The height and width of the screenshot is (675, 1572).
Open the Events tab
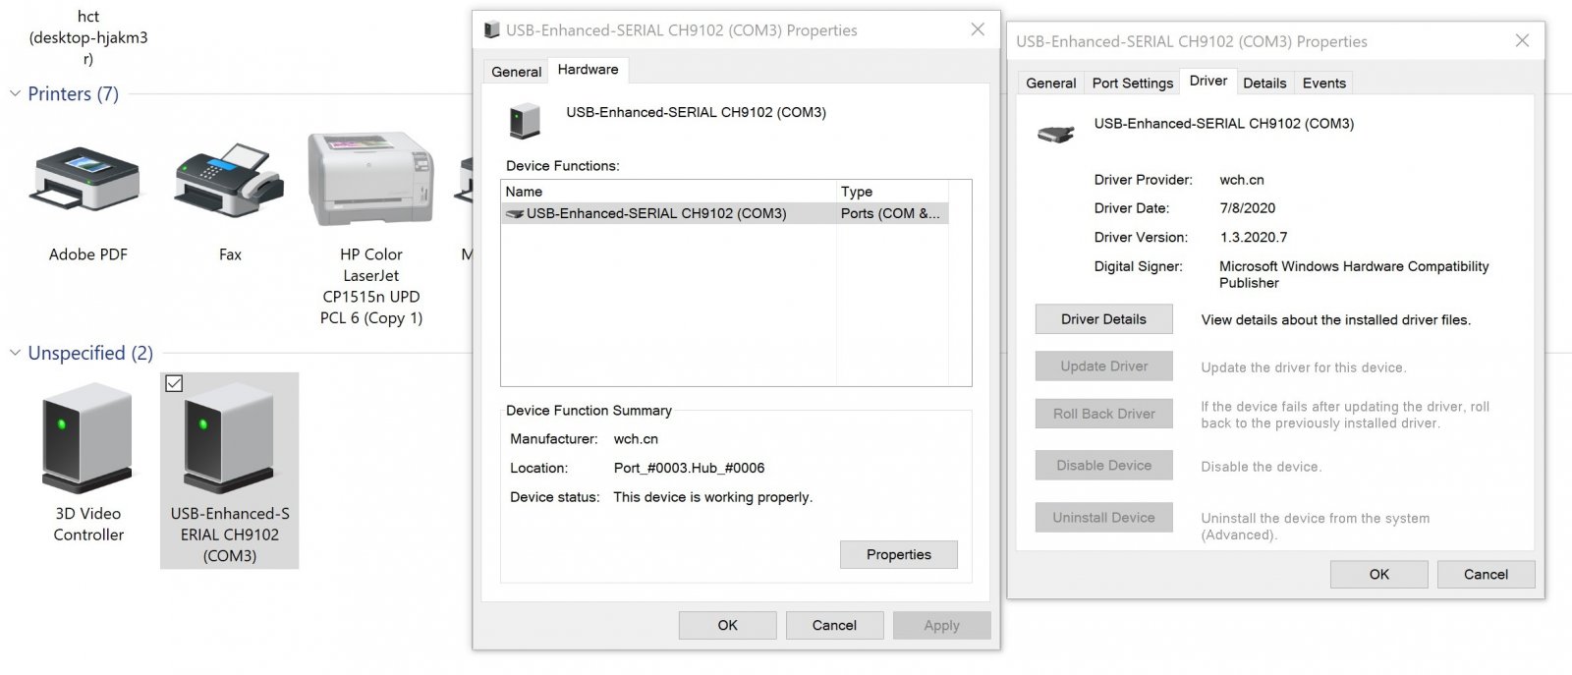point(1323,84)
